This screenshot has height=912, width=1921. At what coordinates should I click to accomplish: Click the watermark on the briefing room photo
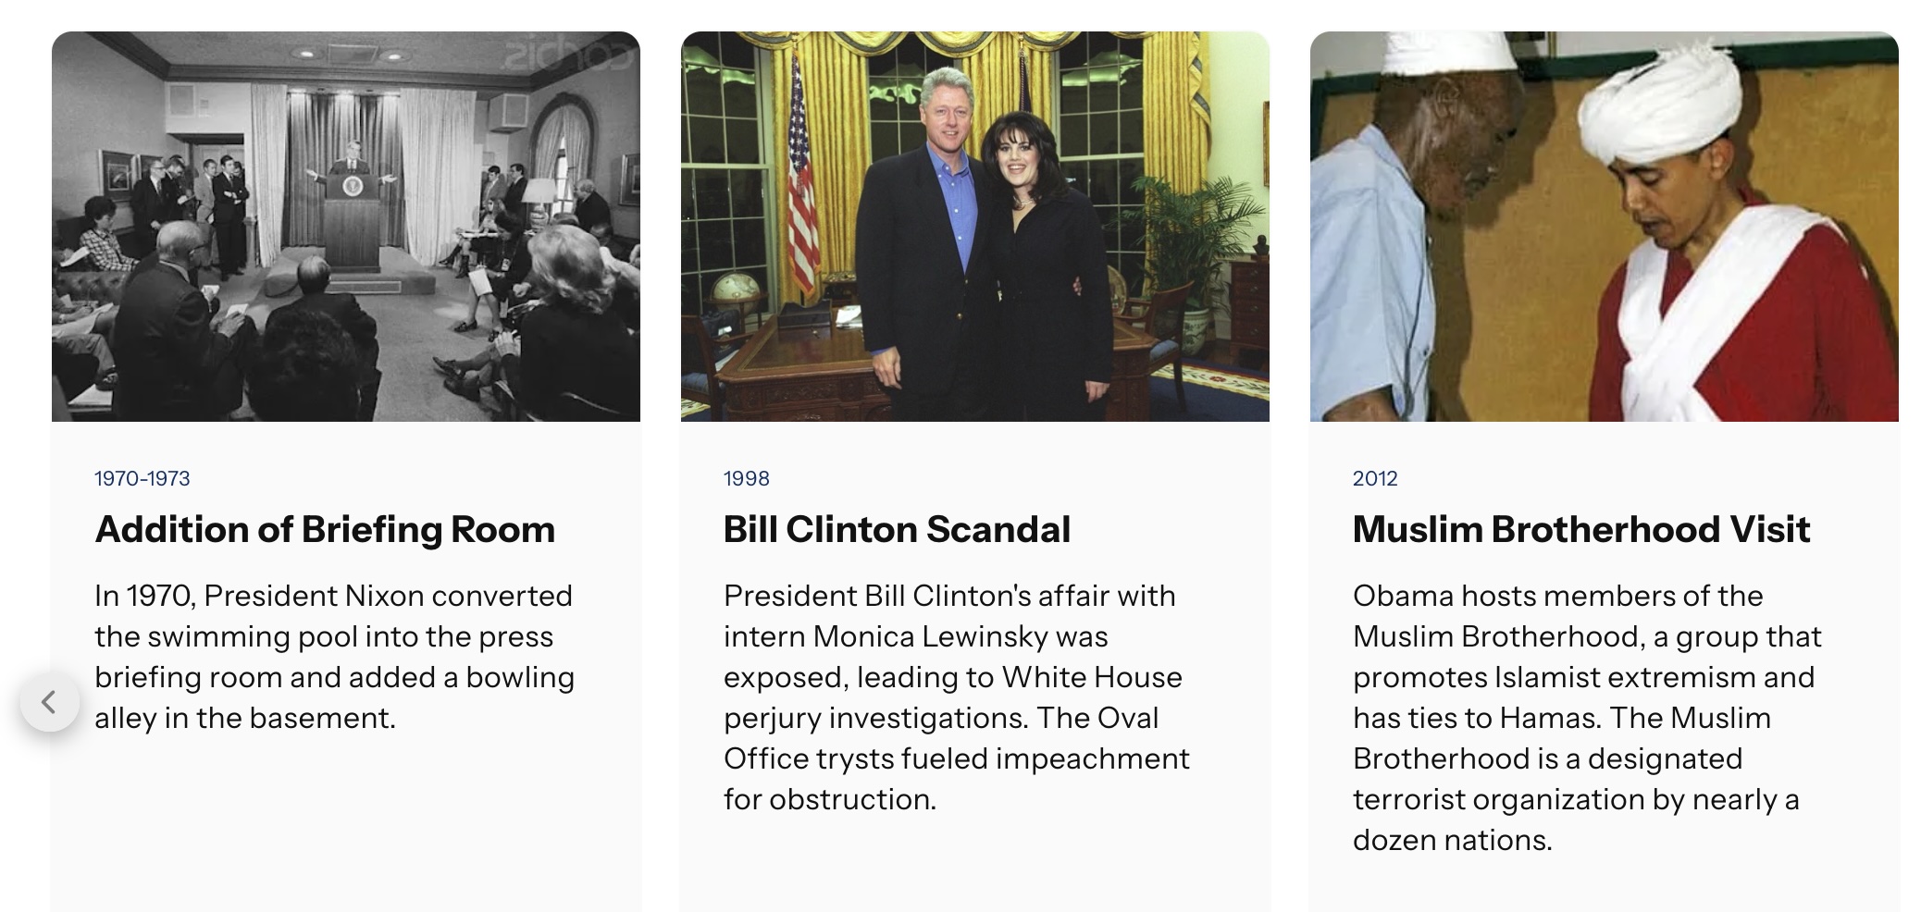(565, 55)
